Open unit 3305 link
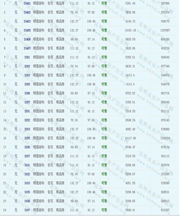 tap(27, 84)
